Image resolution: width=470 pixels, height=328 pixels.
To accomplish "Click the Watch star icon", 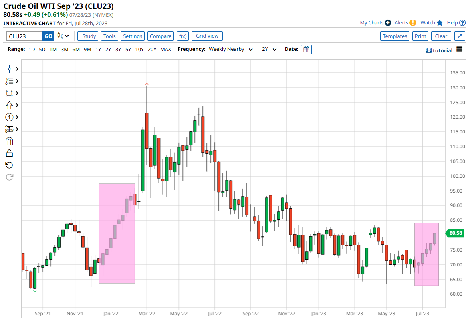I will [x=440, y=23].
